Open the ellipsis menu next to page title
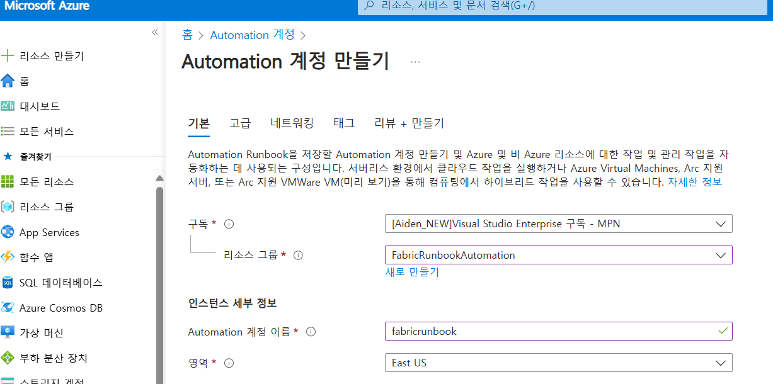Viewport: 773px width, 384px height. (415, 62)
